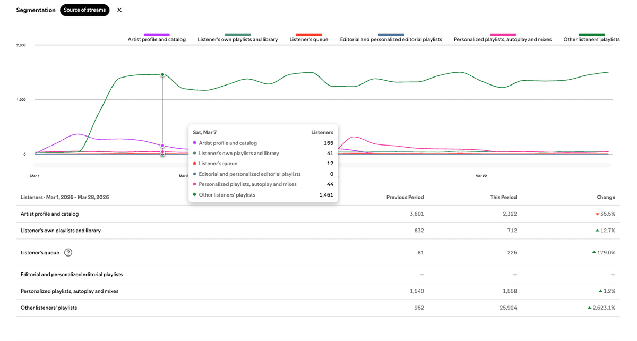Click the Sat, Mar 7 tooltip heading

204,132
